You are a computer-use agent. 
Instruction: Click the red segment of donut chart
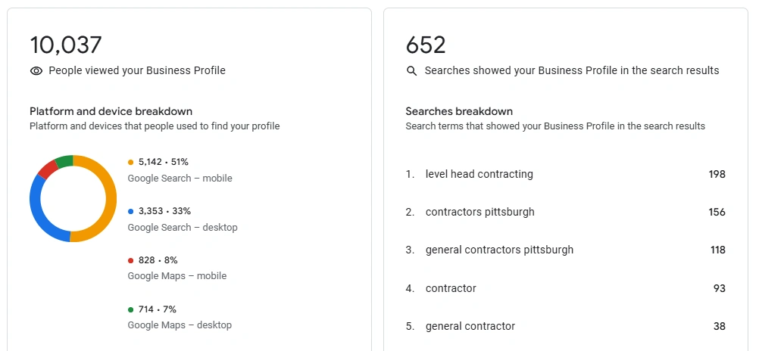point(47,169)
